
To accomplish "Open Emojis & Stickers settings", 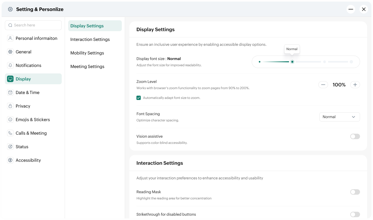I will point(33,119).
